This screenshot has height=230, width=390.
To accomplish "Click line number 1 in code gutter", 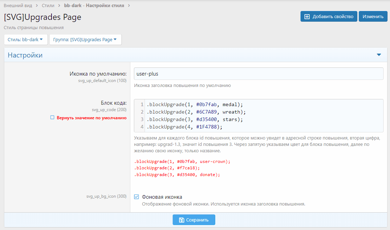I will [142, 104].
